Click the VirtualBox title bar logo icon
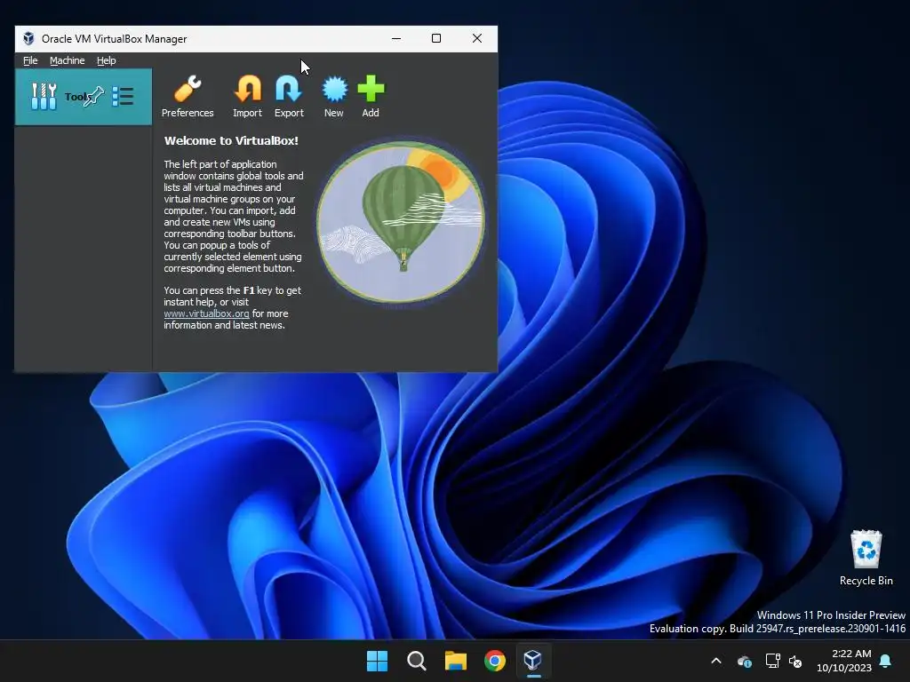The height and width of the screenshot is (682, 910). coord(28,39)
